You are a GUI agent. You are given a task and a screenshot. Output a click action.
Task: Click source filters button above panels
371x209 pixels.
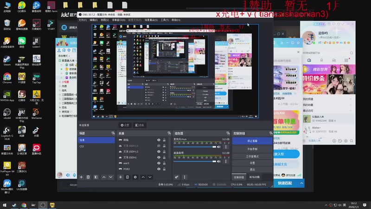click(x=140, y=125)
